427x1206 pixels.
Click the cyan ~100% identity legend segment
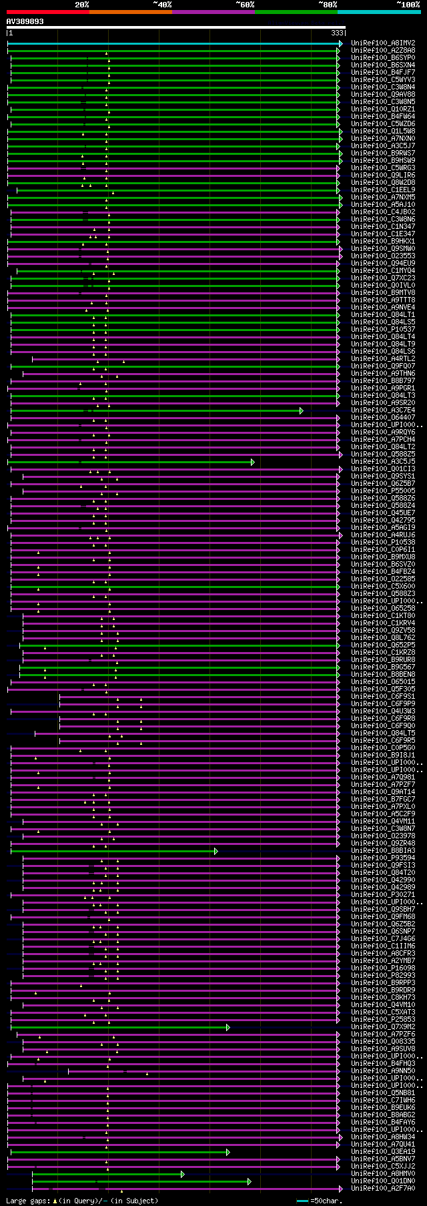(379, 12)
